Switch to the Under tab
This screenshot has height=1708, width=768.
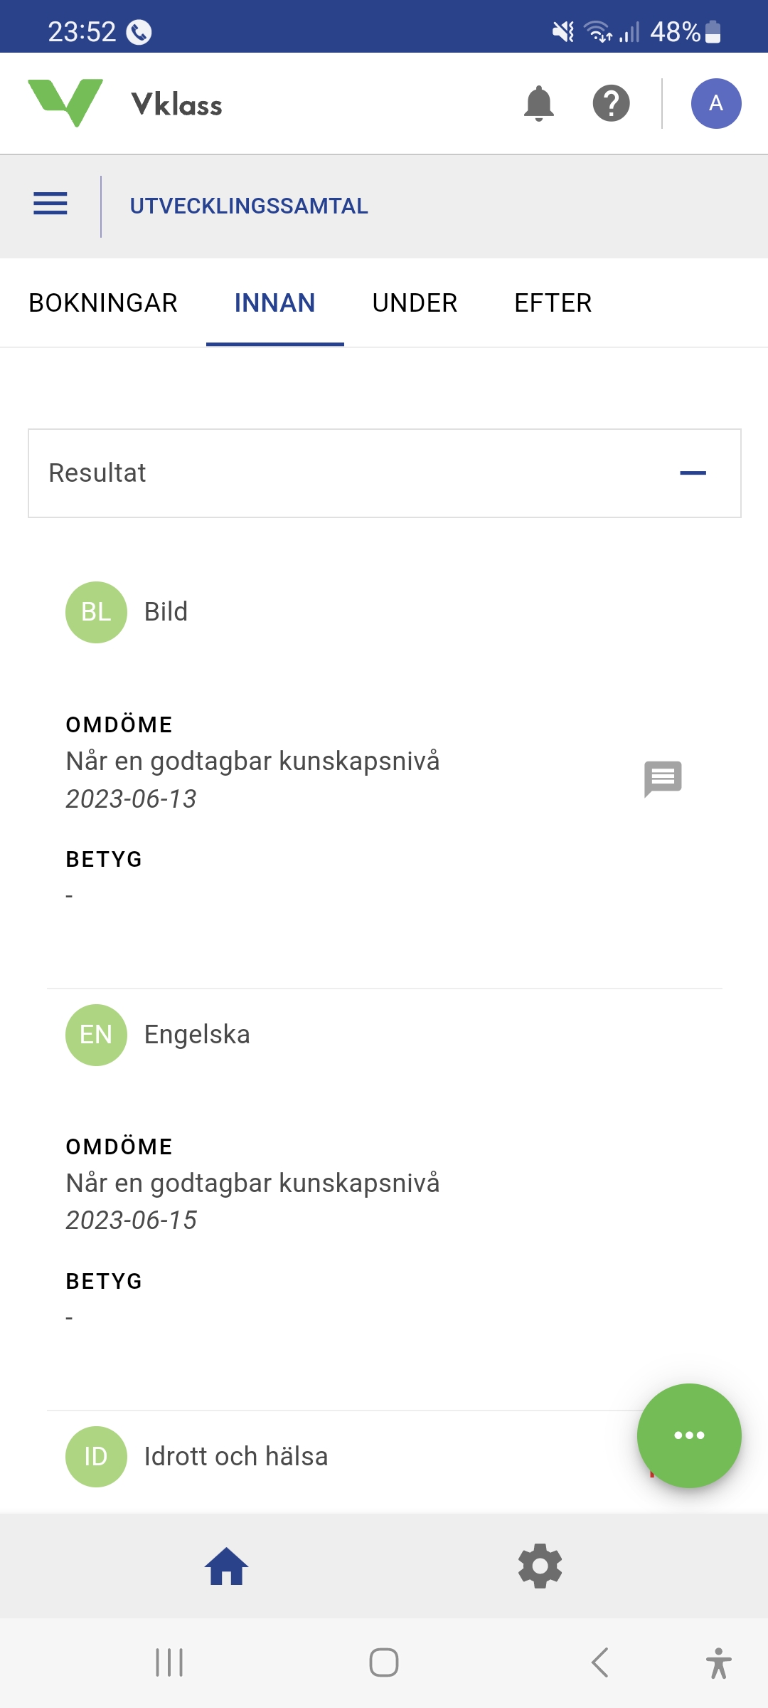415,303
